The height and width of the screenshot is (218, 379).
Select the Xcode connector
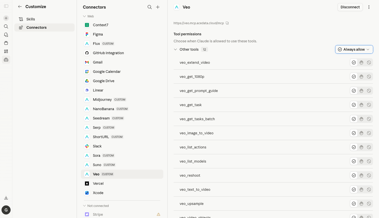click(122, 193)
